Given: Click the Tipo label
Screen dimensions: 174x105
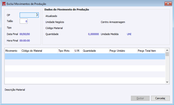Looking at the screenshot, I should pos(9,28).
